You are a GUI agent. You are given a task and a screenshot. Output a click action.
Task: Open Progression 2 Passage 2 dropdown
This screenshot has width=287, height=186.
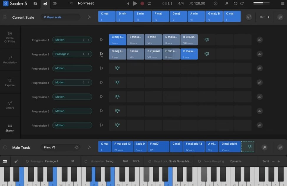(67, 54)
